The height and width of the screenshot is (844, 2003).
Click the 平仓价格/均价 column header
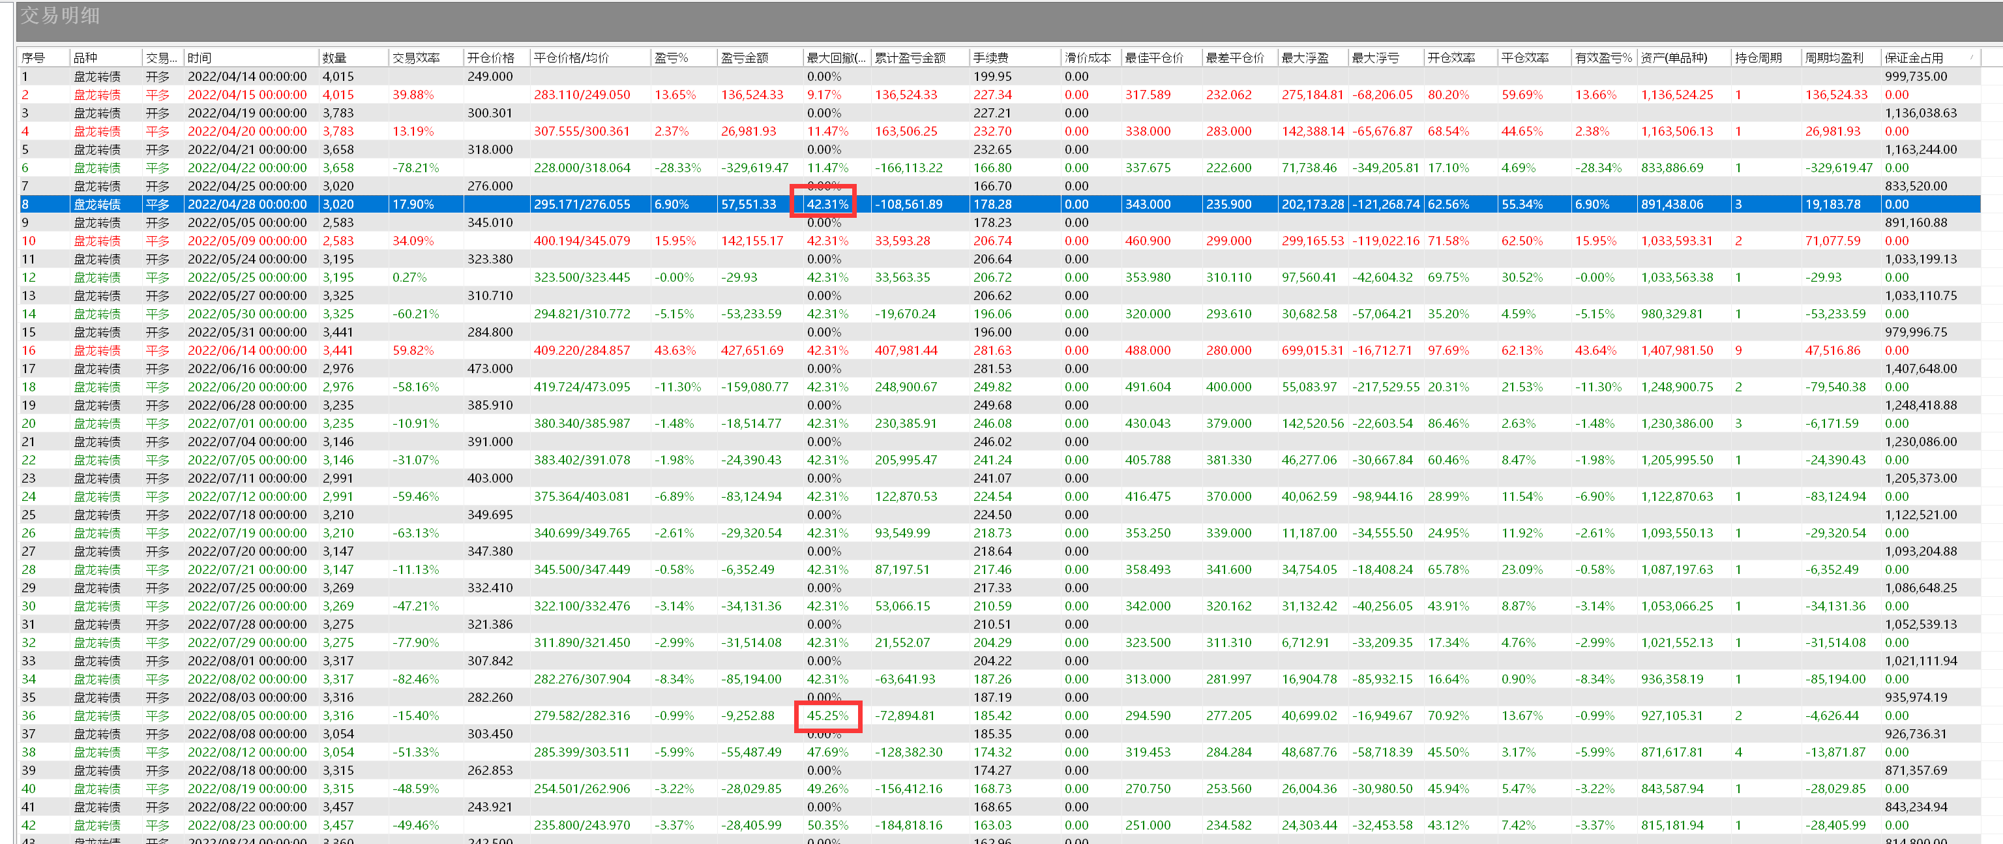[x=590, y=57]
